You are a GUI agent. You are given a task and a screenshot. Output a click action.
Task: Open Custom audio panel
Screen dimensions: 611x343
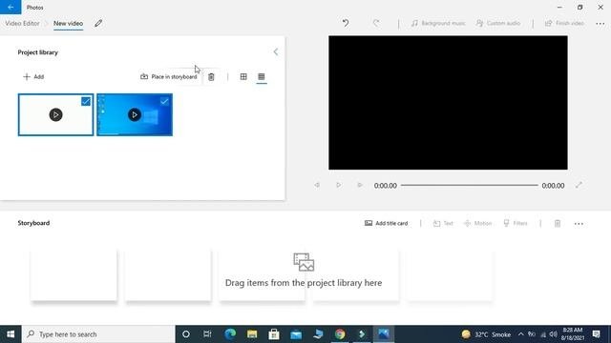[x=498, y=23]
